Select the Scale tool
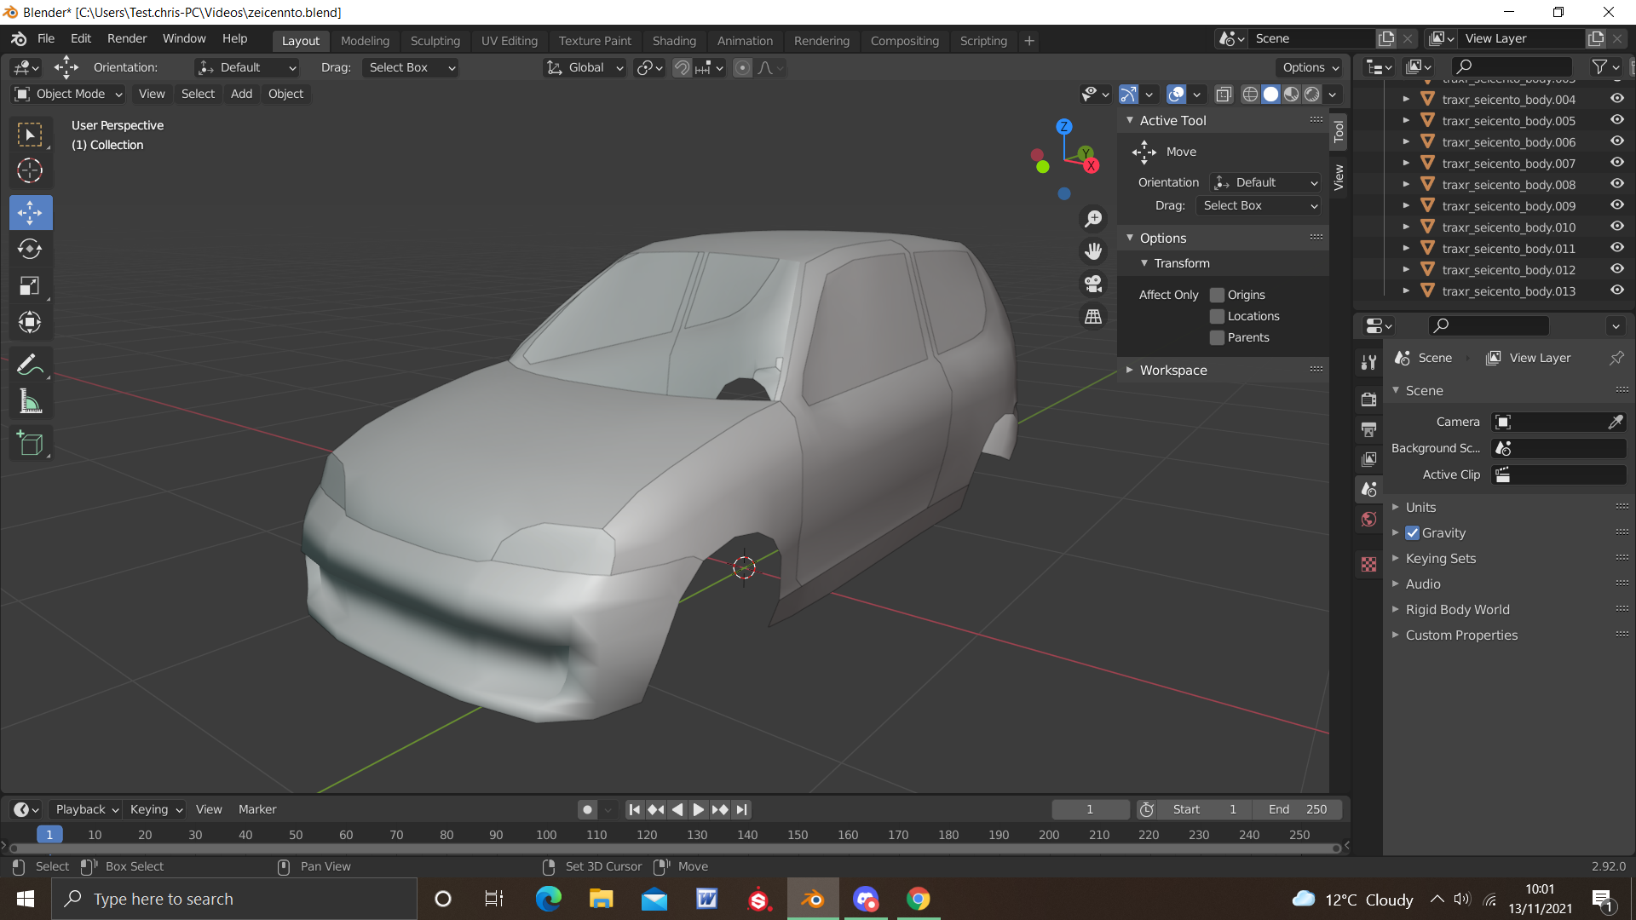This screenshot has height=920, width=1636. (30, 285)
